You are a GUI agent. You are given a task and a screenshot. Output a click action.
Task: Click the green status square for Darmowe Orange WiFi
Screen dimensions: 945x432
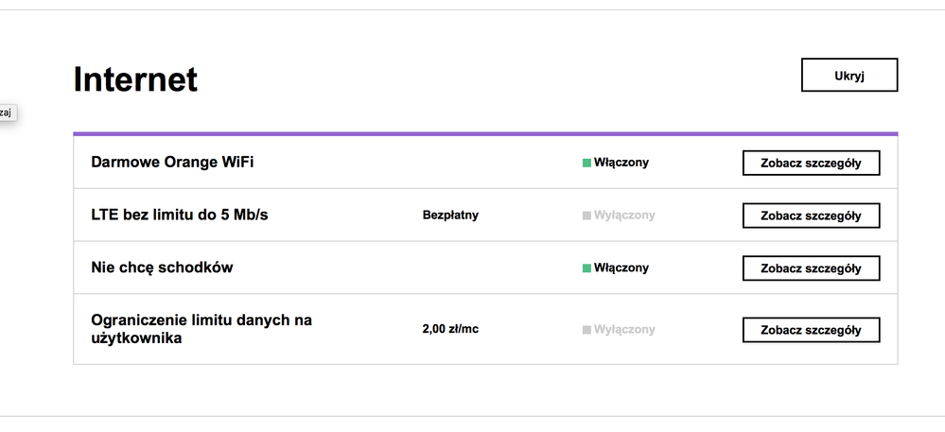pos(586,163)
